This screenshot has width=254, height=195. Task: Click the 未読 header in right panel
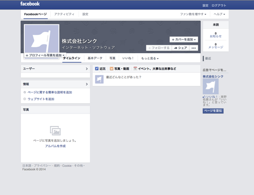click(x=216, y=25)
